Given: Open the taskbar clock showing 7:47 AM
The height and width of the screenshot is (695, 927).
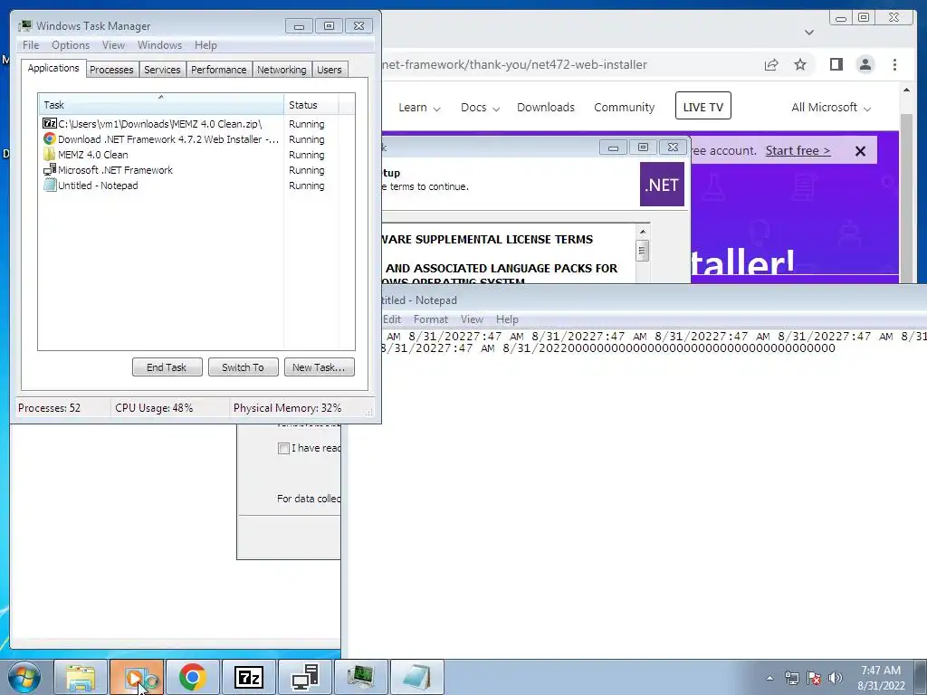Looking at the screenshot, I should (x=881, y=678).
